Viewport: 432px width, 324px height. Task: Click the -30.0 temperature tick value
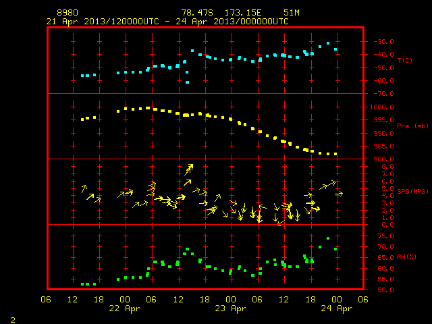tap(383, 42)
